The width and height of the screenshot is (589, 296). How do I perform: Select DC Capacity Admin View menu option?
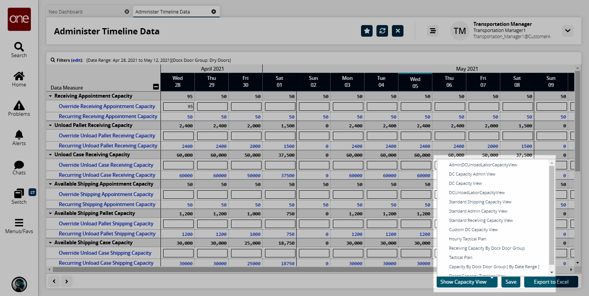(472, 174)
